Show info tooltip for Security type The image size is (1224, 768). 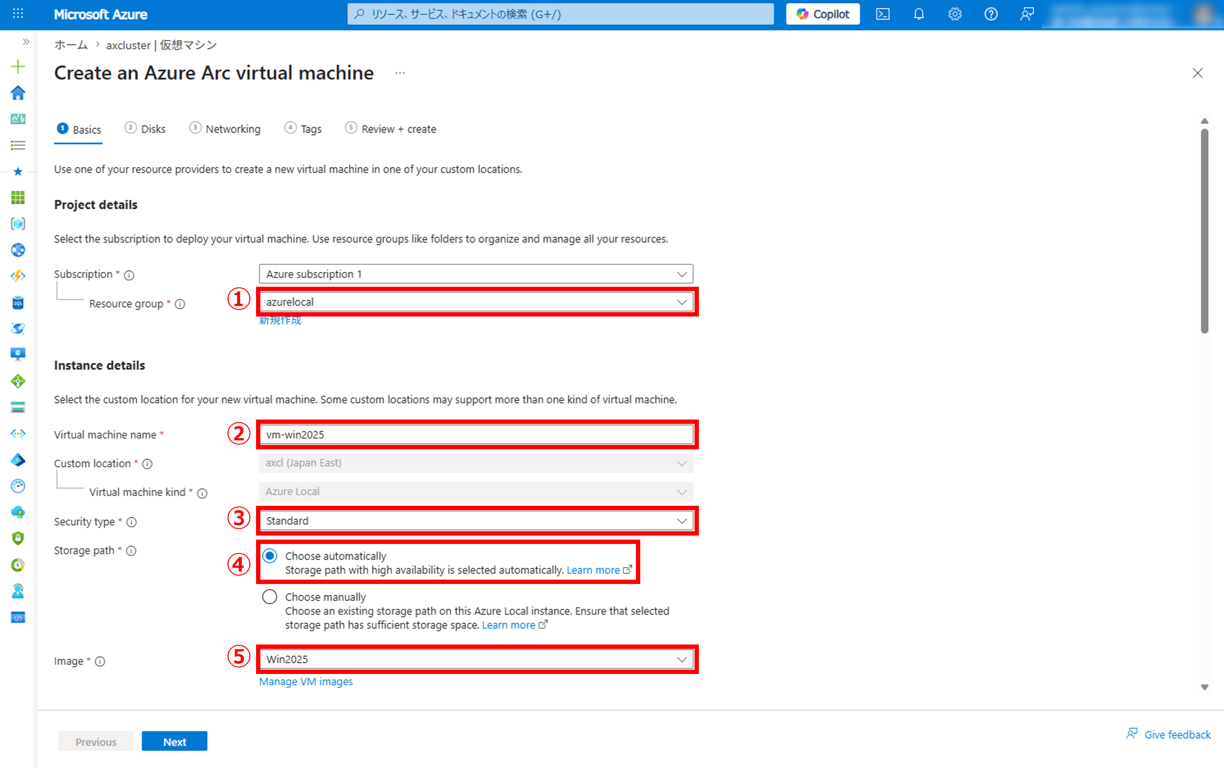point(132,522)
